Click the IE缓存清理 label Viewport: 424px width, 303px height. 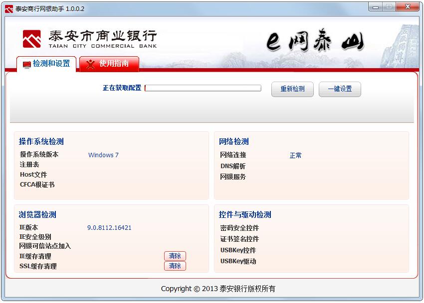(x=35, y=256)
